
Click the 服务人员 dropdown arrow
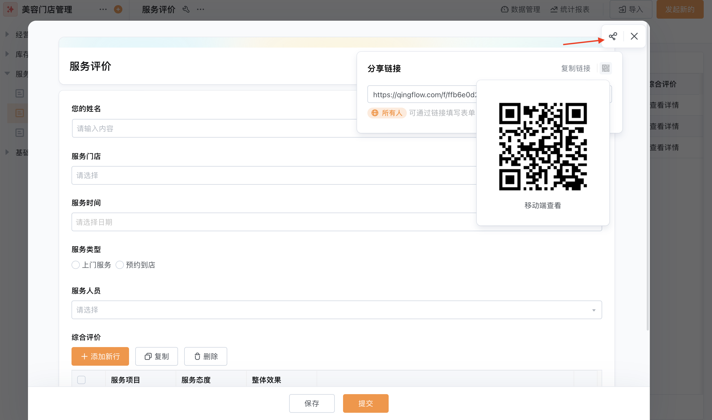(594, 310)
